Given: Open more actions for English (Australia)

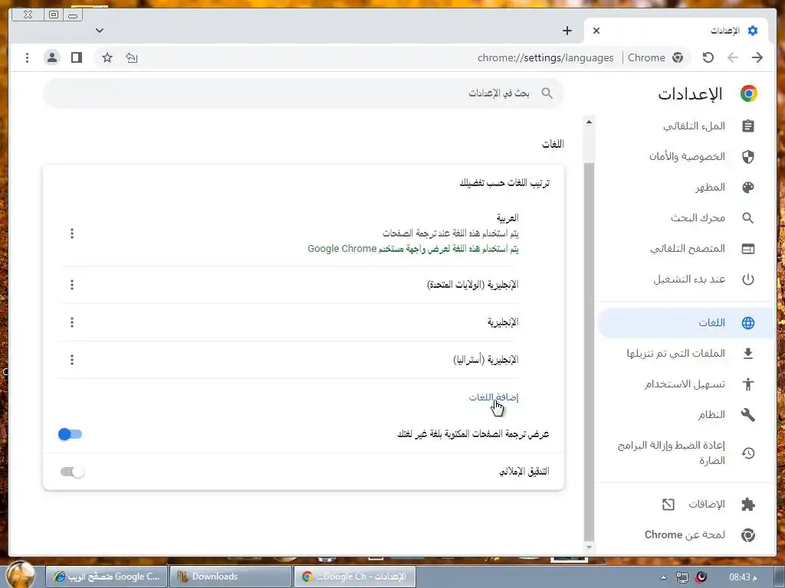Looking at the screenshot, I should (x=72, y=360).
